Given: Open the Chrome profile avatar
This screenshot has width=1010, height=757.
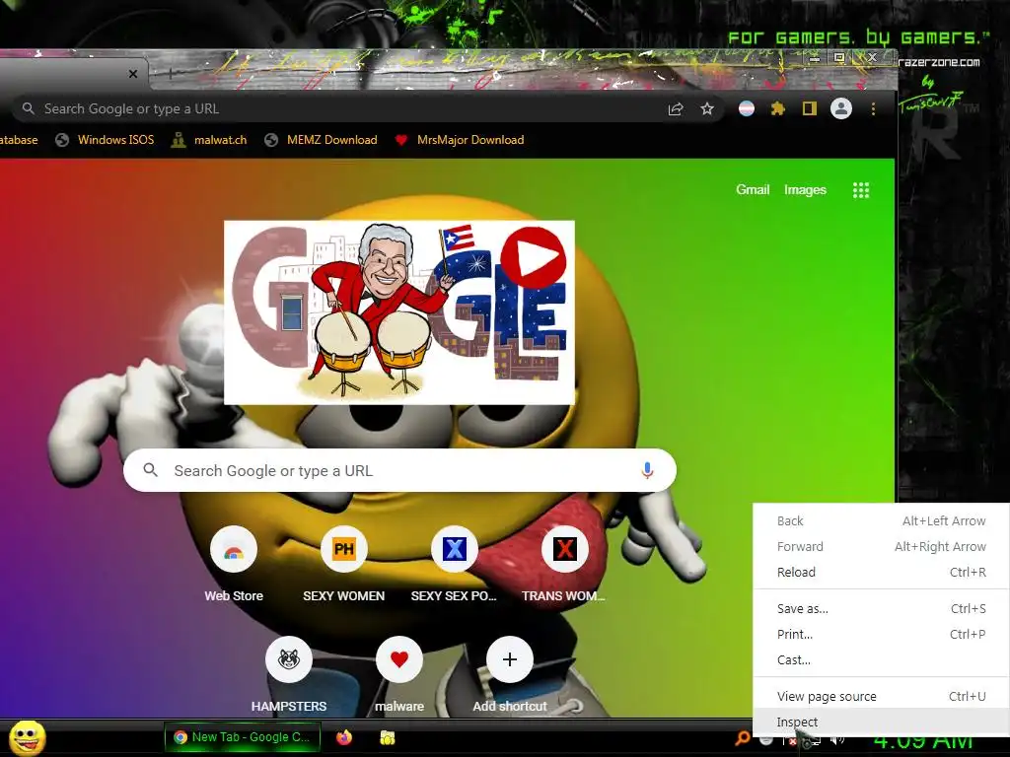Looking at the screenshot, I should pyautogui.click(x=841, y=108).
